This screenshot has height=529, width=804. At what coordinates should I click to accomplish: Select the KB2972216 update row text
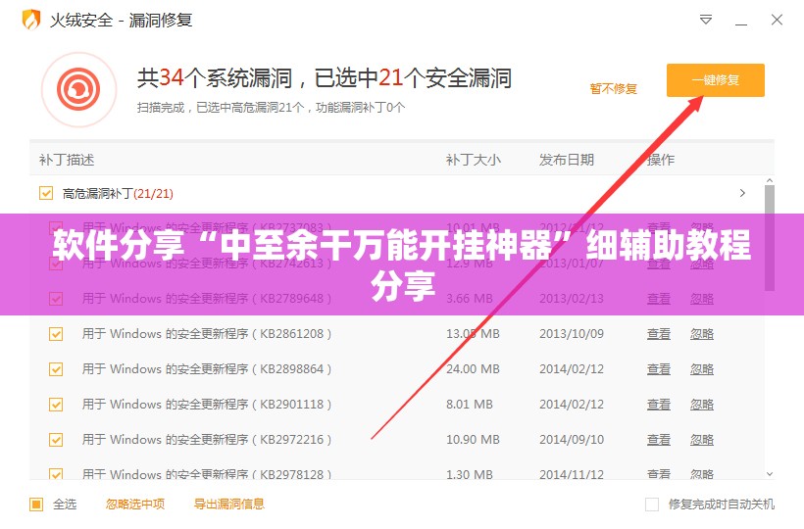coord(207,440)
